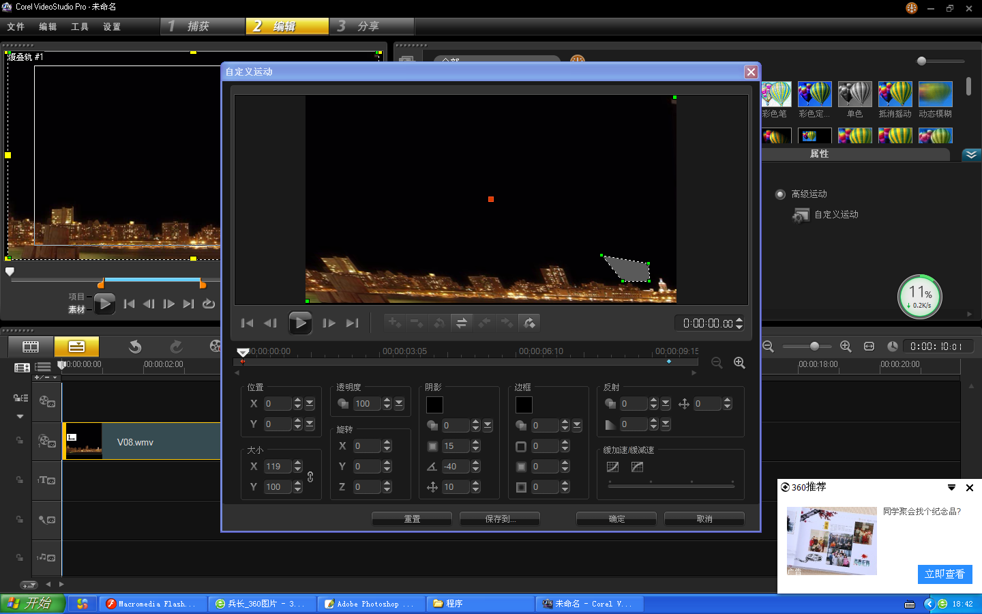The image size is (982, 614).
Task: Adjust the ease in/out slider
Action: pos(671,485)
